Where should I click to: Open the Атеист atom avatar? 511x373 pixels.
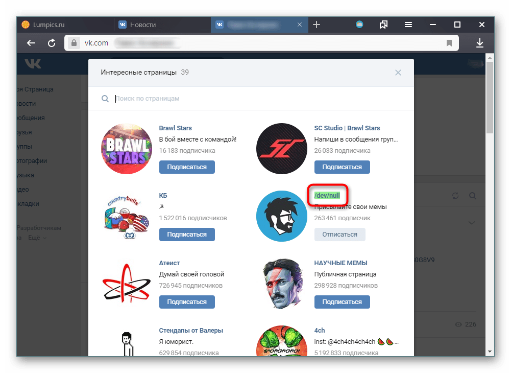(127, 284)
